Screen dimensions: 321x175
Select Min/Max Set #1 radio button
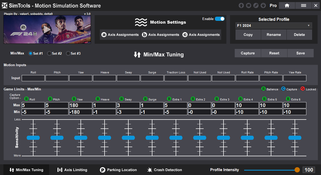pyautogui.click(x=30, y=53)
